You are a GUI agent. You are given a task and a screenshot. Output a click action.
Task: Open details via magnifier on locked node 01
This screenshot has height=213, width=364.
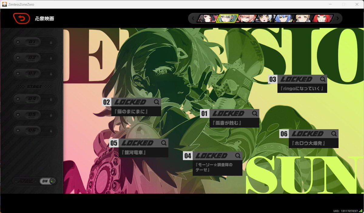point(255,113)
